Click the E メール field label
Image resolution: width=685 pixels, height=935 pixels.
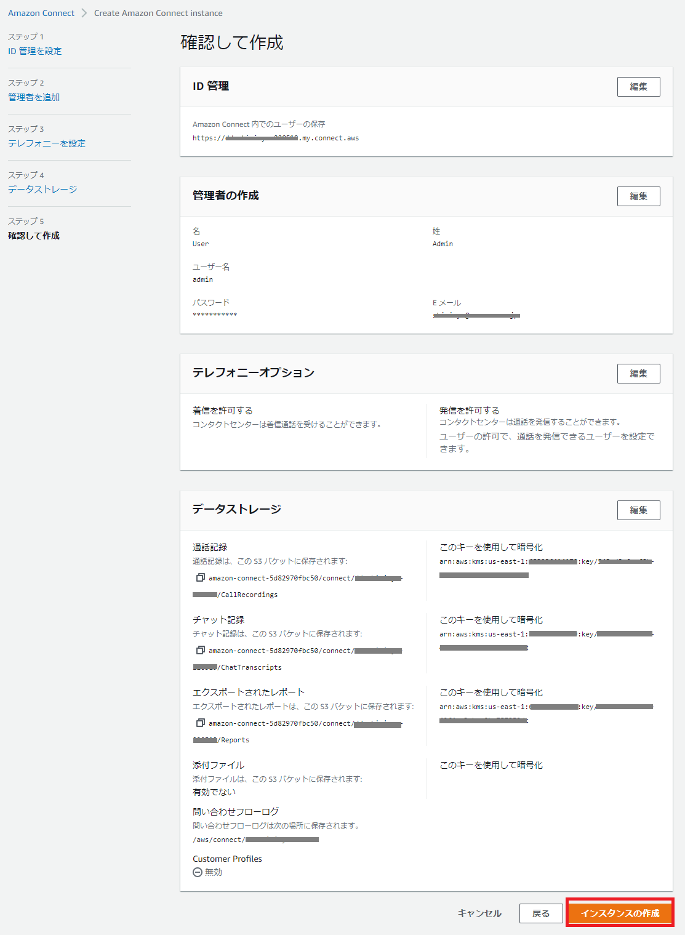click(447, 303)
